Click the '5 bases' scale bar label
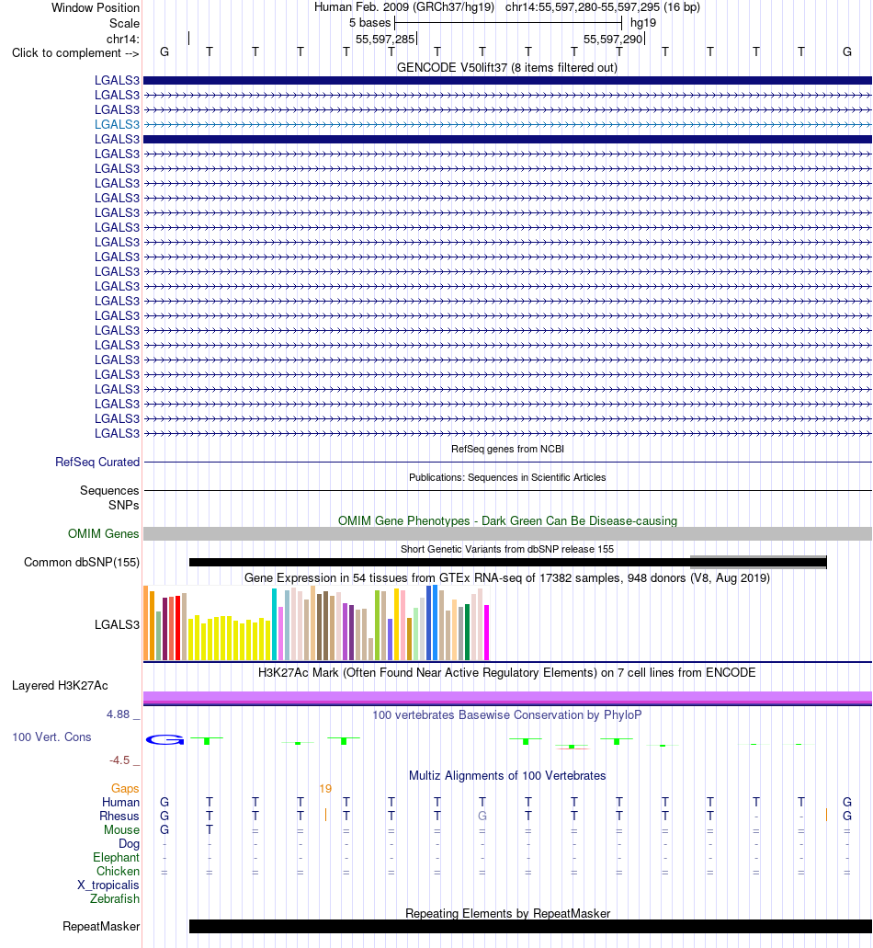This screenshot has height=948, width=873. pos(369,23)
